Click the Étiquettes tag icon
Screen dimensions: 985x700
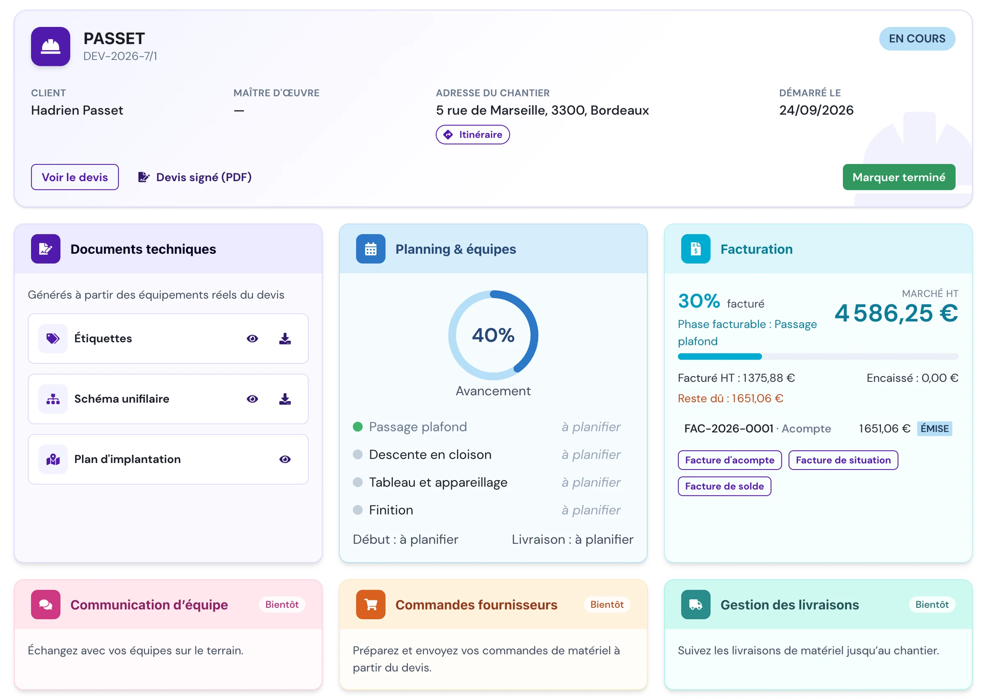[53, 338]
